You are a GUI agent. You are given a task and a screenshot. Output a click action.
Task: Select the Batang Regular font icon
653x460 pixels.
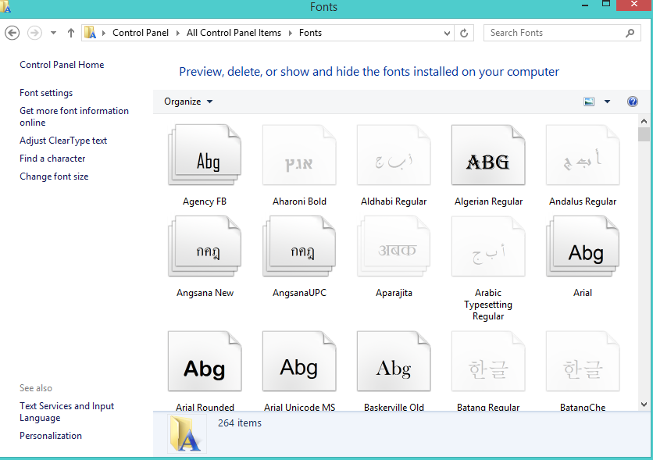click(488, 362)
